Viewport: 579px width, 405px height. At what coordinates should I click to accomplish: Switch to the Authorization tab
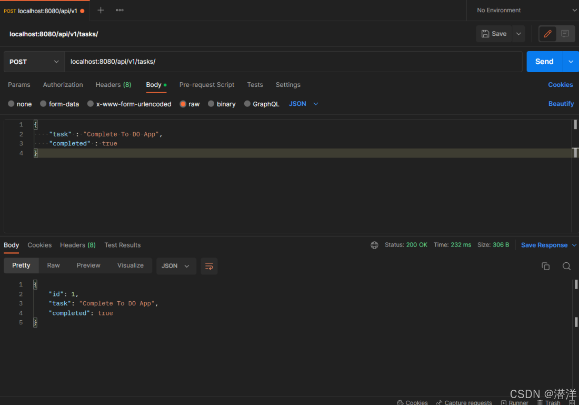(63, 85)
